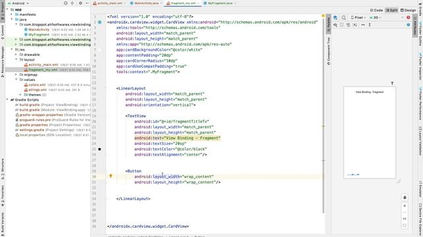The image size is (423, 237).
Task: Open the Palette side panel
Action: tap(328, 25)
